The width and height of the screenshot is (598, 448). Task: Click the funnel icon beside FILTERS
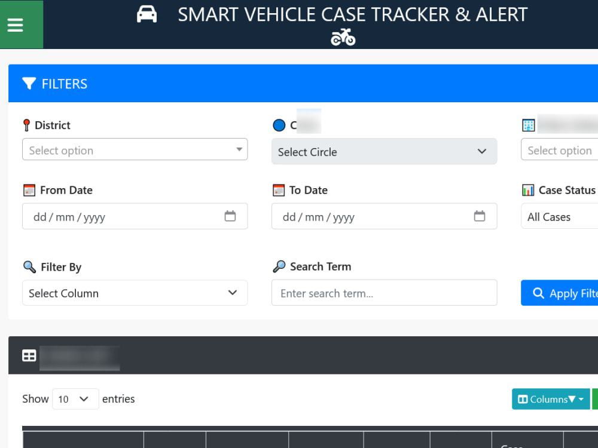click(x=29, y=84)
